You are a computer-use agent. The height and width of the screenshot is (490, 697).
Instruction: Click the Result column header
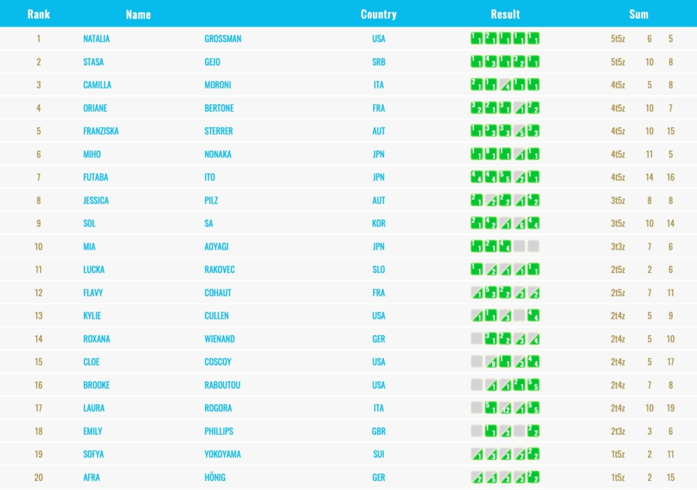(x=505, y=14)
